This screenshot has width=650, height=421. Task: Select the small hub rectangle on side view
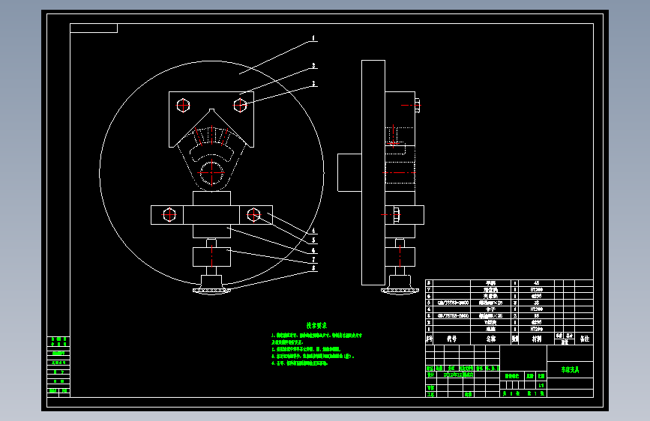click(350, 173)
